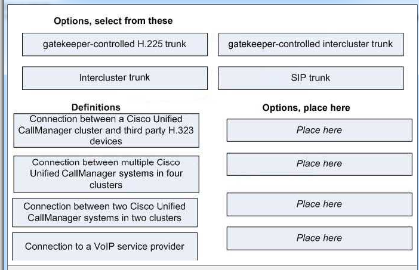This screenshot has width=419, height=270.
Task: Click the Options, place here heading
Action: [306, 108]
